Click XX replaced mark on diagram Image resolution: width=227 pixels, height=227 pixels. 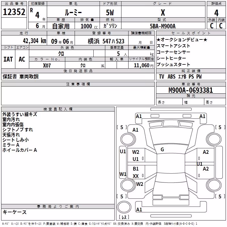click(x=136, y=176)
